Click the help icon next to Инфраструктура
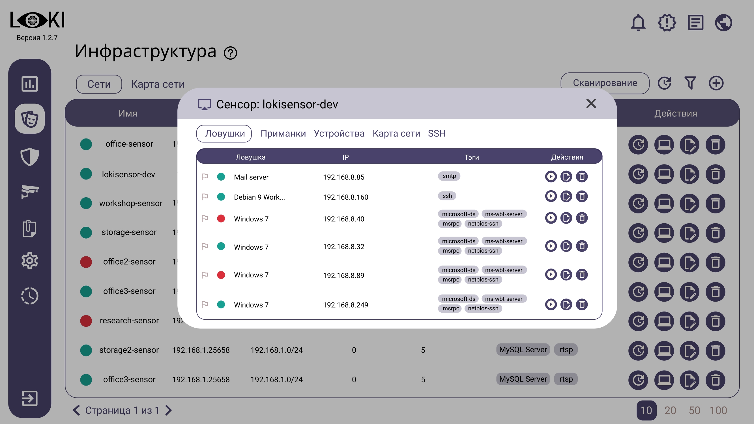The height and width of the screenshot is (424, 754). coord(230,53)
